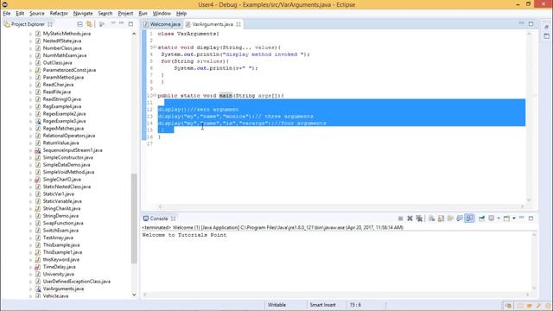Select UserDefinedExceptionClass.java file
The height and width of the screenshot is (311, 553).
(x=77, y=282)
